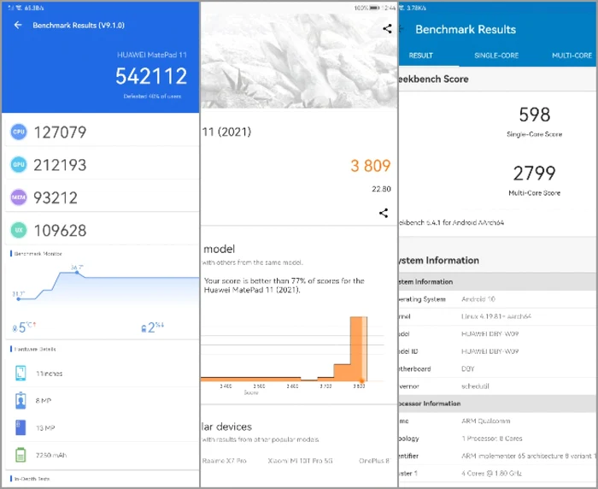
Task: Select the OnePlus 8 comparison device
Action: coord(374,461)
